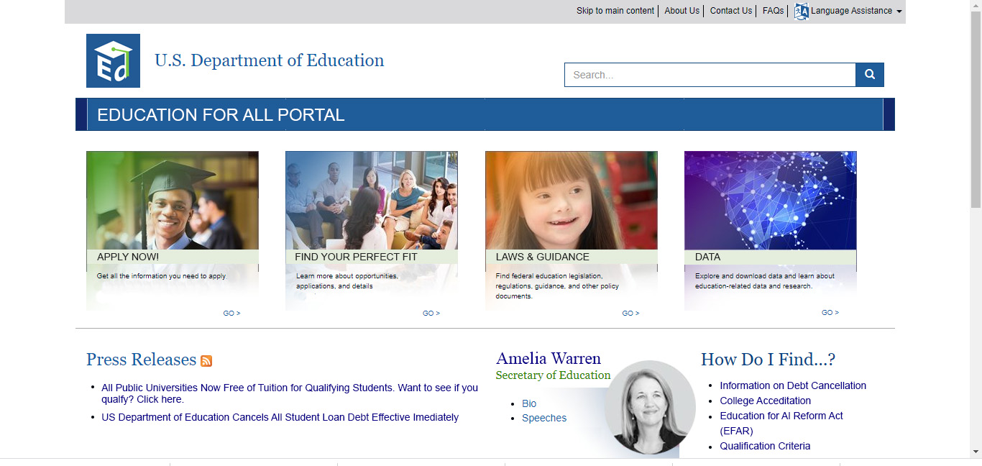Image resolution: width=982 pixels, height=466 pixels.
Task: Click How Do I Find...? heading
Action: click(768, 360)
